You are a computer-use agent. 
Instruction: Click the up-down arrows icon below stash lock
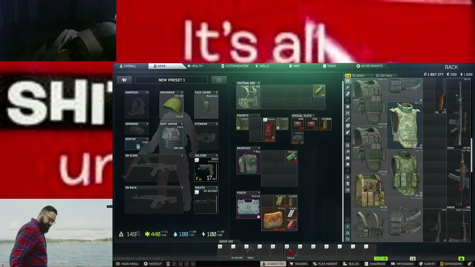tap(348, 239)
